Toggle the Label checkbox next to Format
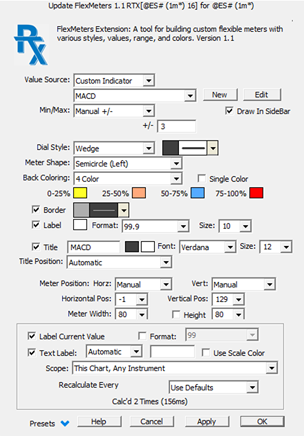 tap(36, 225)
